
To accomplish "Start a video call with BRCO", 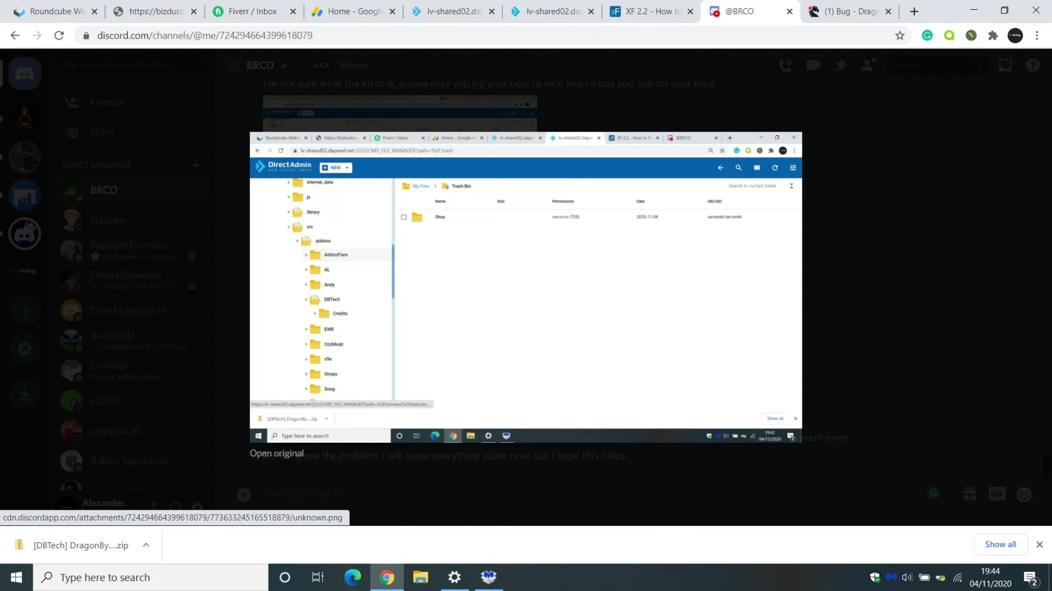I will [813, 65].
